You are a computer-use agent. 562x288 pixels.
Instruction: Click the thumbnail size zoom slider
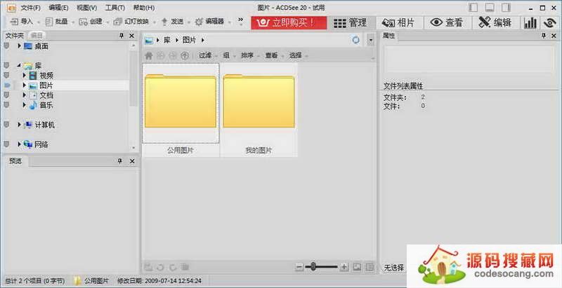tap(322, 267)
